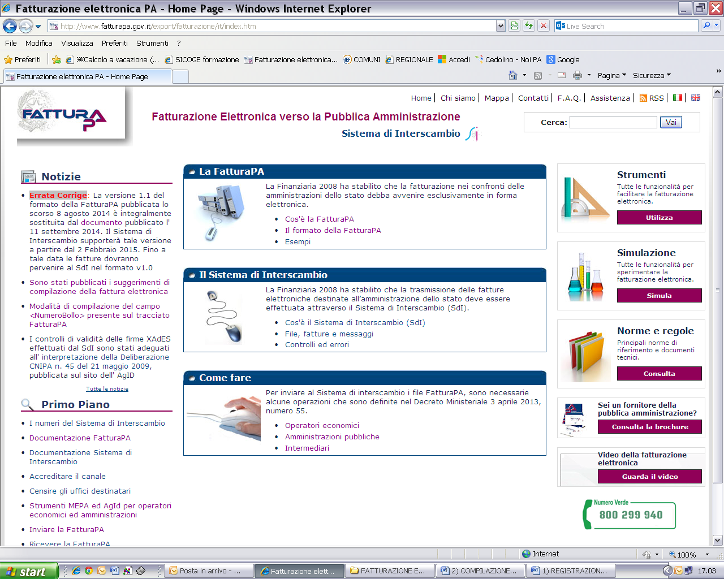The height and width of the screenshot is (579, 724).
Task: Click the URL address bar
Action: 272,26
